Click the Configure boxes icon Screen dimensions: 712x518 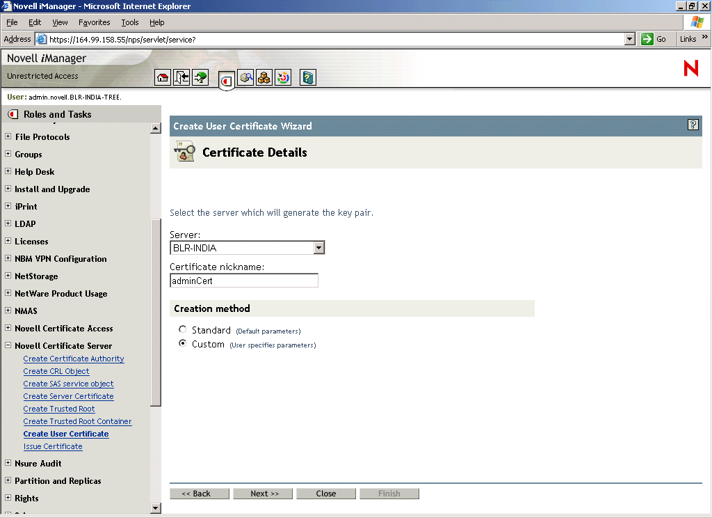click(x=264, y=78)
